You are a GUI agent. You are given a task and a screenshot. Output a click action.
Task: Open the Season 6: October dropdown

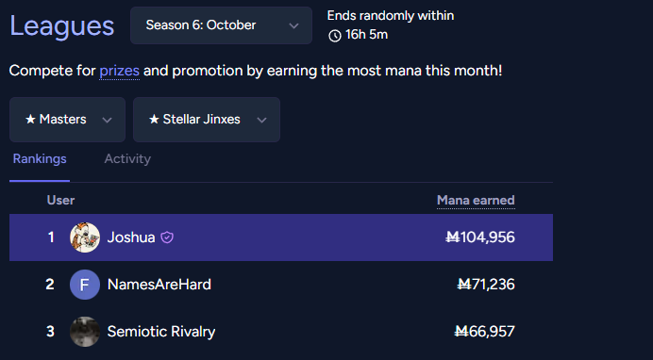tap(221, 25)
